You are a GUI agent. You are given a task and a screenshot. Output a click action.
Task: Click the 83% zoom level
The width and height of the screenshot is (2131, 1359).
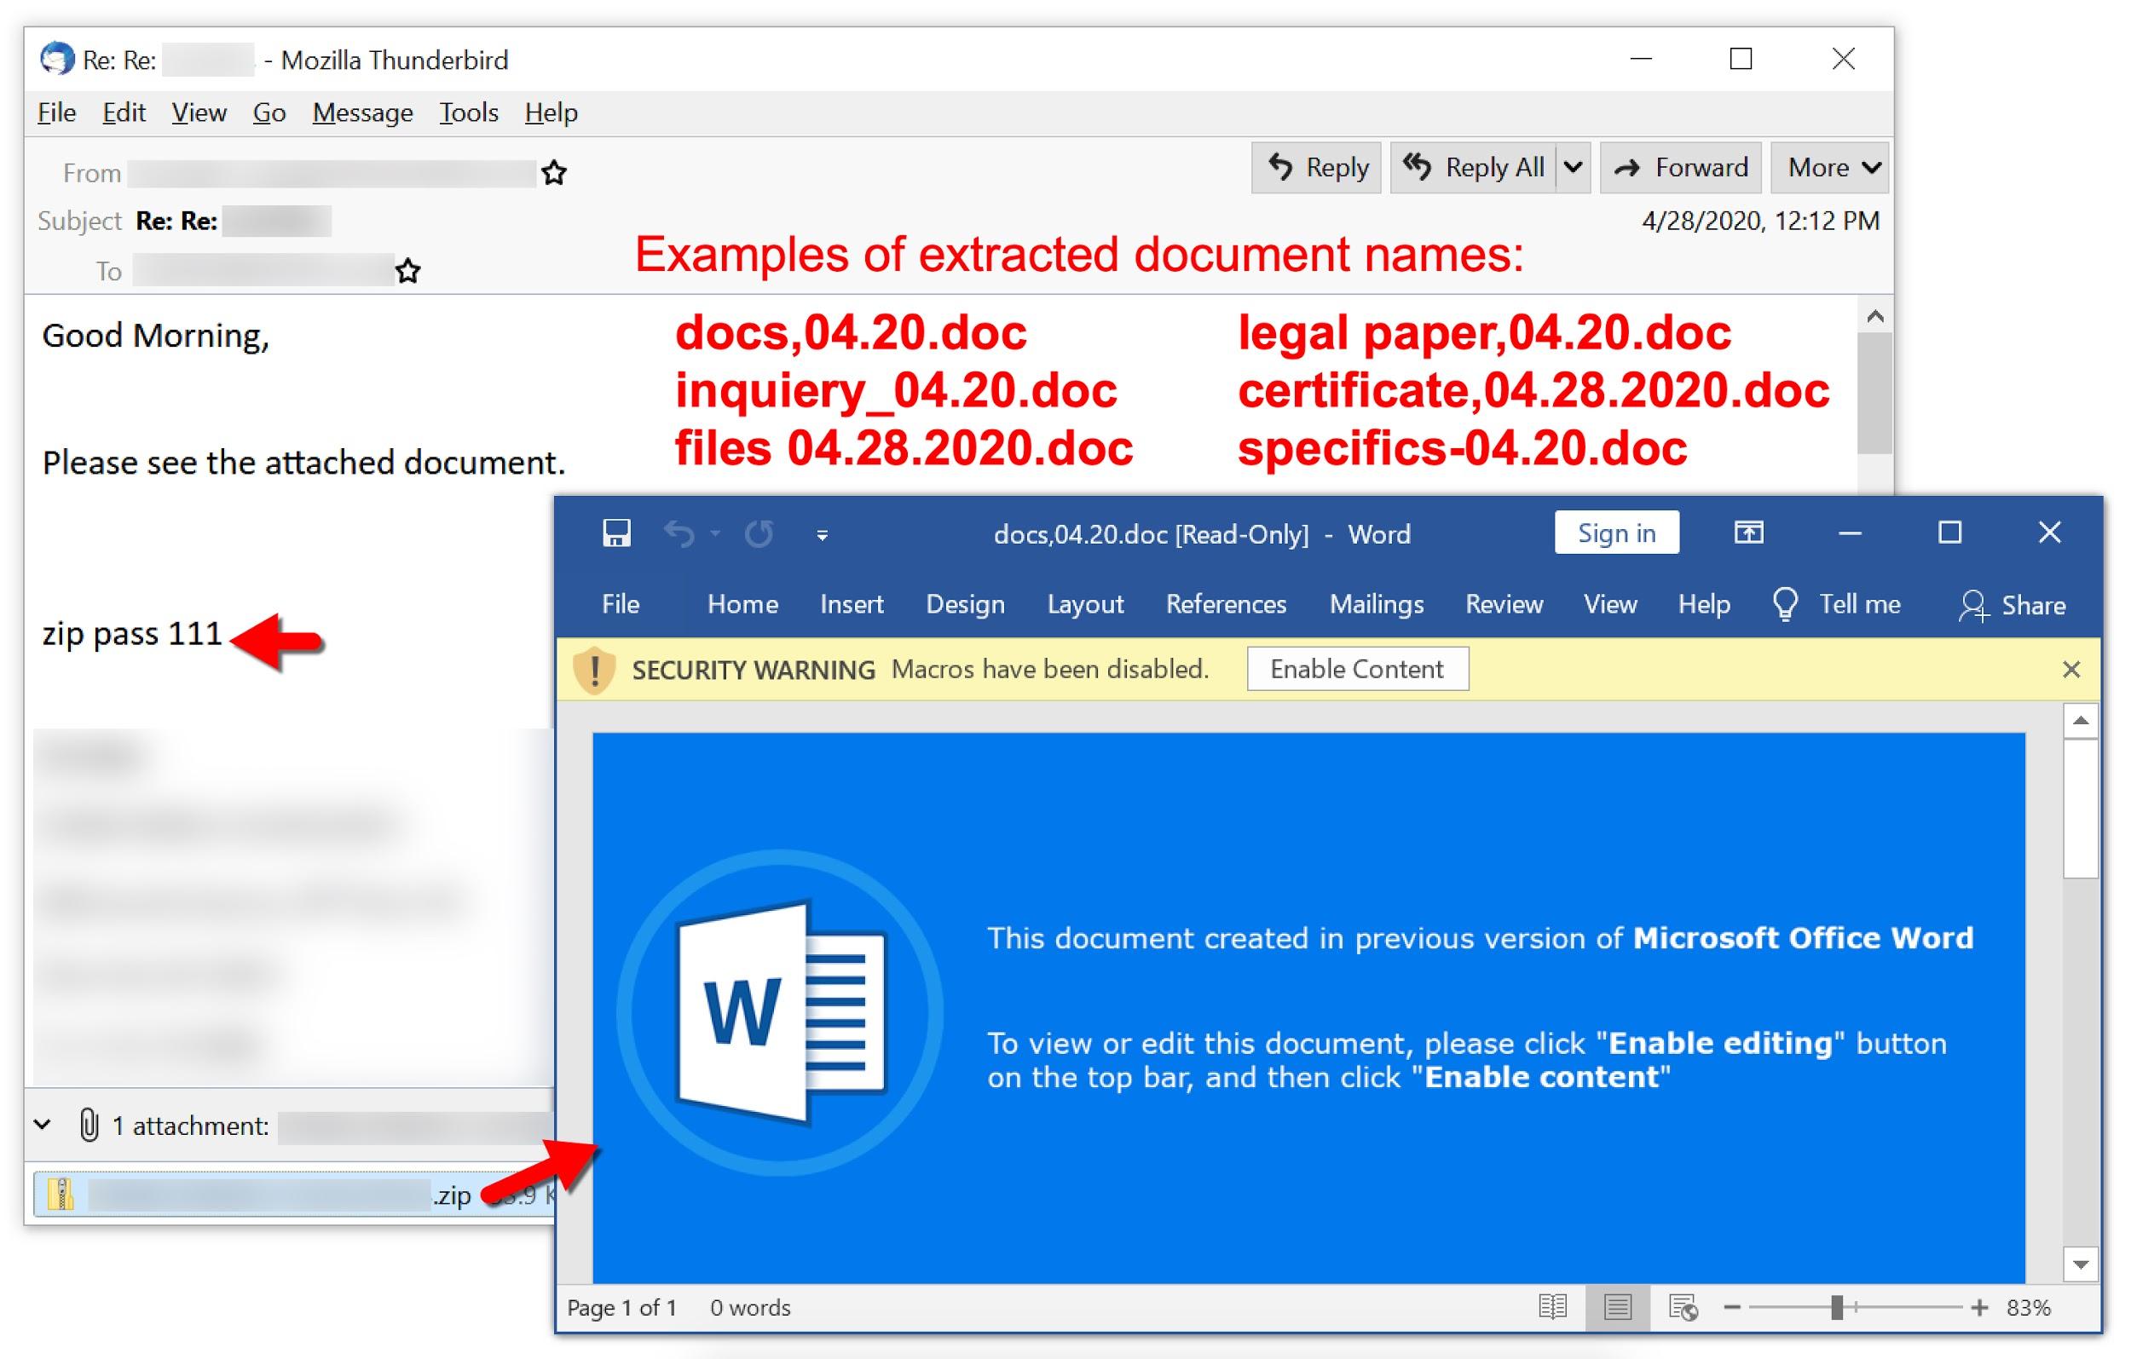click(x=2029, y=1307)
